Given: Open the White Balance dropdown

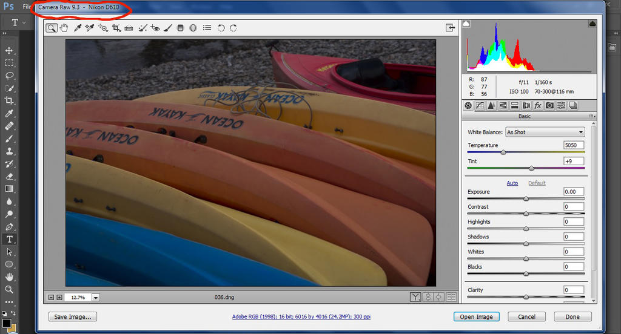Looking at the screenshot, I should [x=544, y=132].
